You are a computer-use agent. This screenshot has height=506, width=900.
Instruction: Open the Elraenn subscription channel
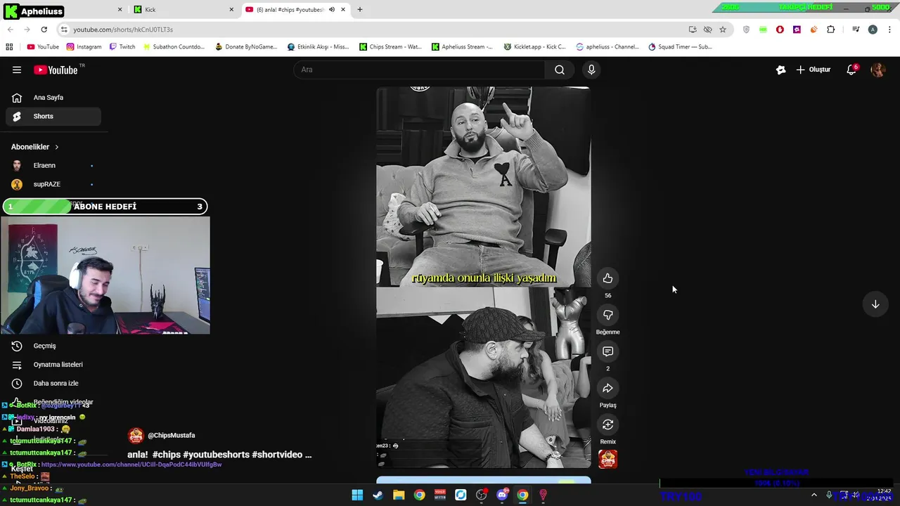pos(53,165)
